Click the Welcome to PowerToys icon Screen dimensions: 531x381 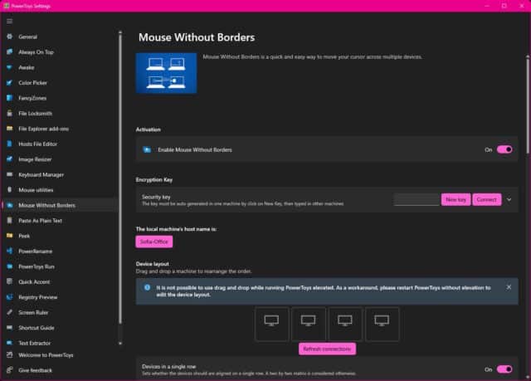(9, 355)
